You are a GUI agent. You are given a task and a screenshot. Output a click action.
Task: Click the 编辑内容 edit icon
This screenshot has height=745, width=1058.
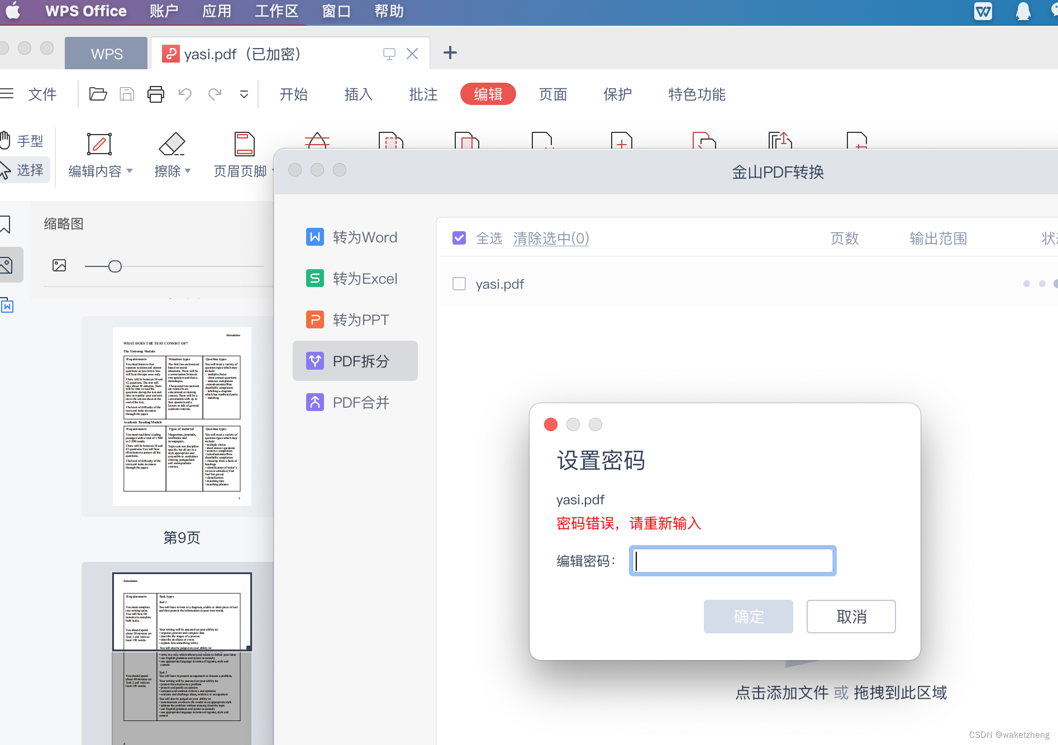pyautogui.click(x=99, y=144)
